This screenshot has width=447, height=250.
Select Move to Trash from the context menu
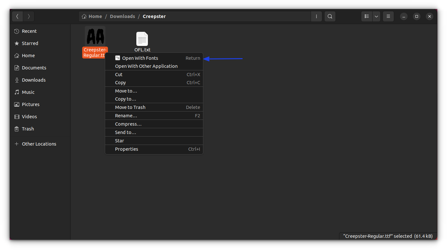click(x=130, y=107)
